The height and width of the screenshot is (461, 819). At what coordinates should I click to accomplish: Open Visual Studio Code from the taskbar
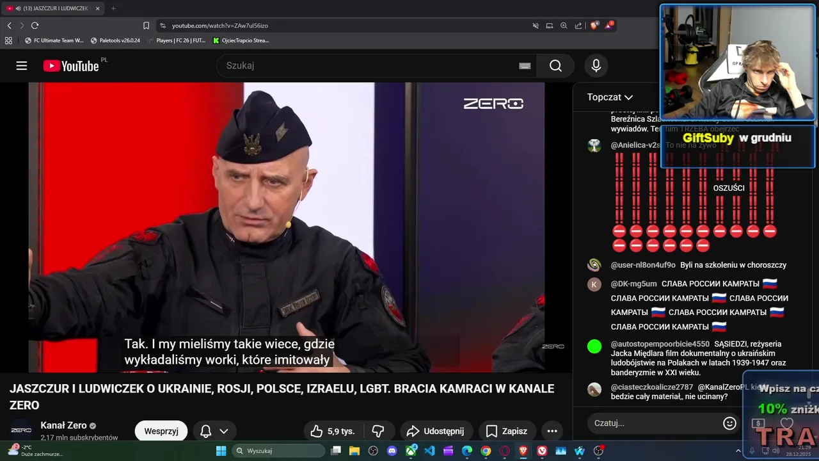(429, 451)
